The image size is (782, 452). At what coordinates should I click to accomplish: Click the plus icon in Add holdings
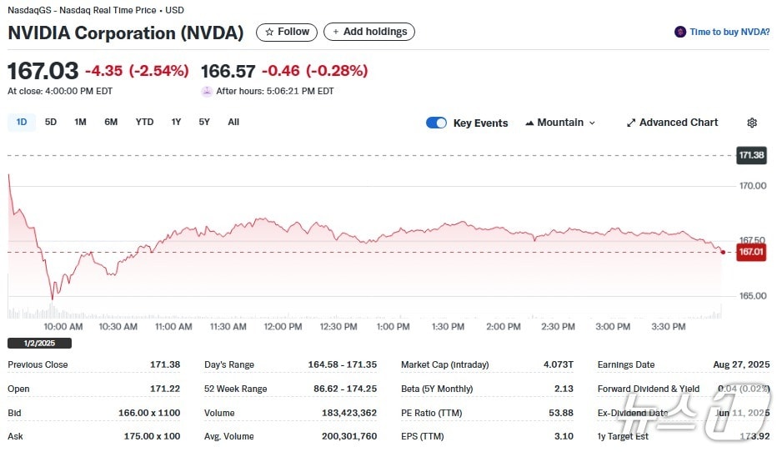tap(336, 32)
